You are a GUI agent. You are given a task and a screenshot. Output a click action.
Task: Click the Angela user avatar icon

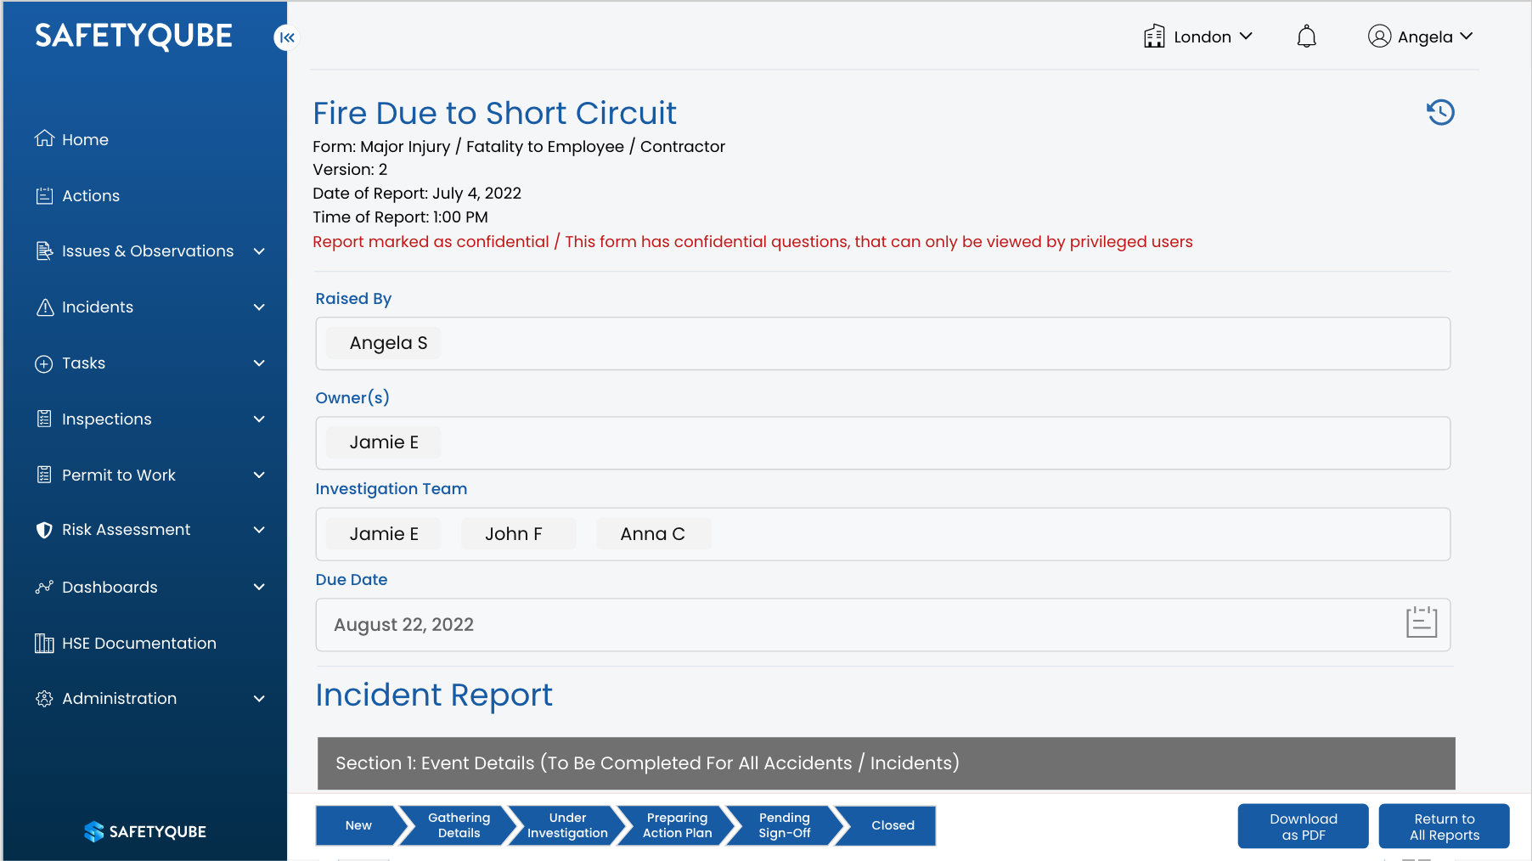pos(1379,37)
